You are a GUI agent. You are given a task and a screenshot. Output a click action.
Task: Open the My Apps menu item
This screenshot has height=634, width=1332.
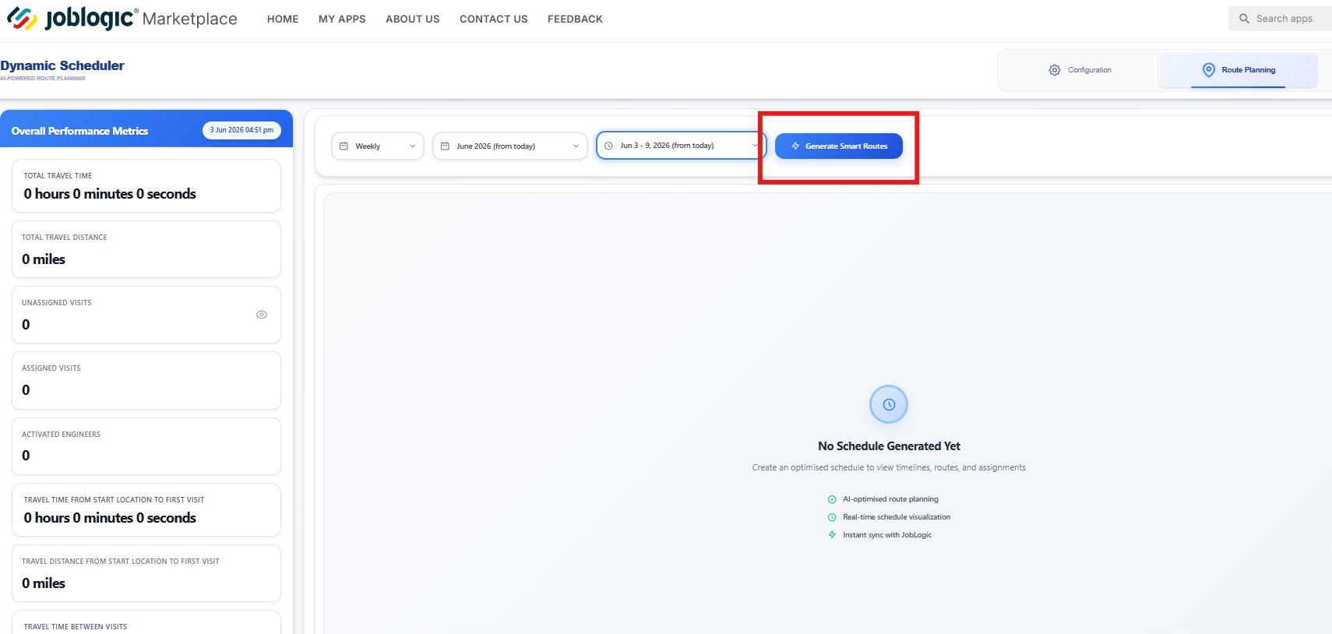pos(342,19)
